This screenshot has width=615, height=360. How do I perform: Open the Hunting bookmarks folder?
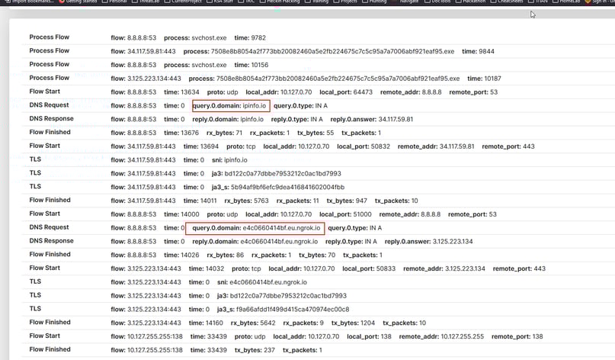click(376, 2)
